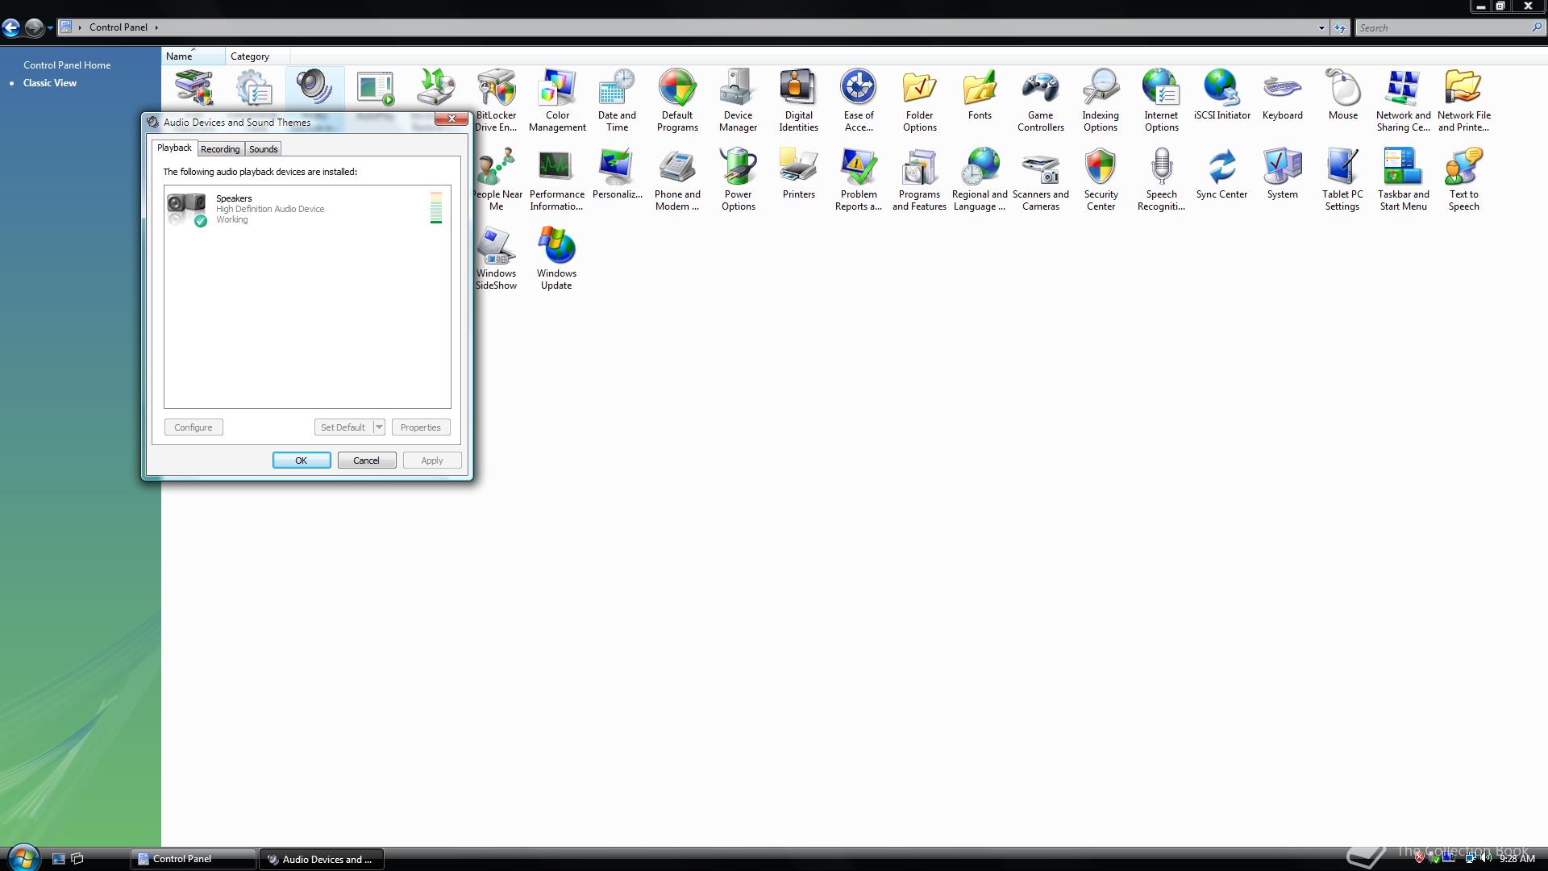Click the system tray volume icon
The width and height of the screenshot is (1548, 871).
click(1484, 858)
